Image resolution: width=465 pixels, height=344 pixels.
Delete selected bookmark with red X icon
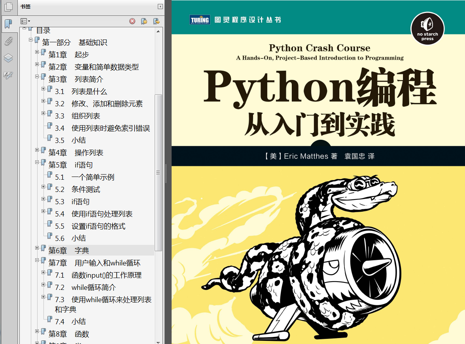tap(132, 21)
